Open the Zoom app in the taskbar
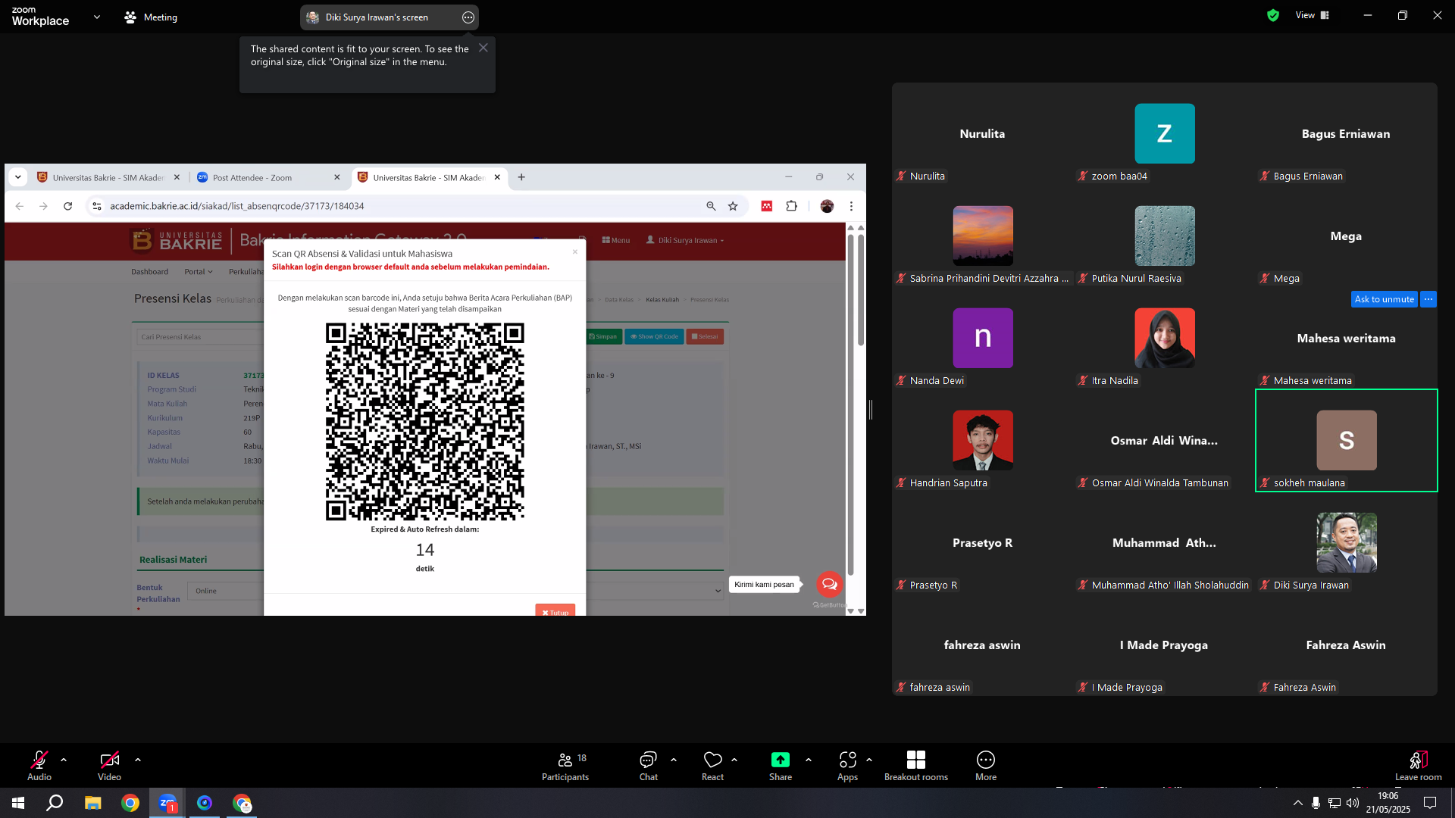The image size is (1455, 818). click(x=167, y=803)
